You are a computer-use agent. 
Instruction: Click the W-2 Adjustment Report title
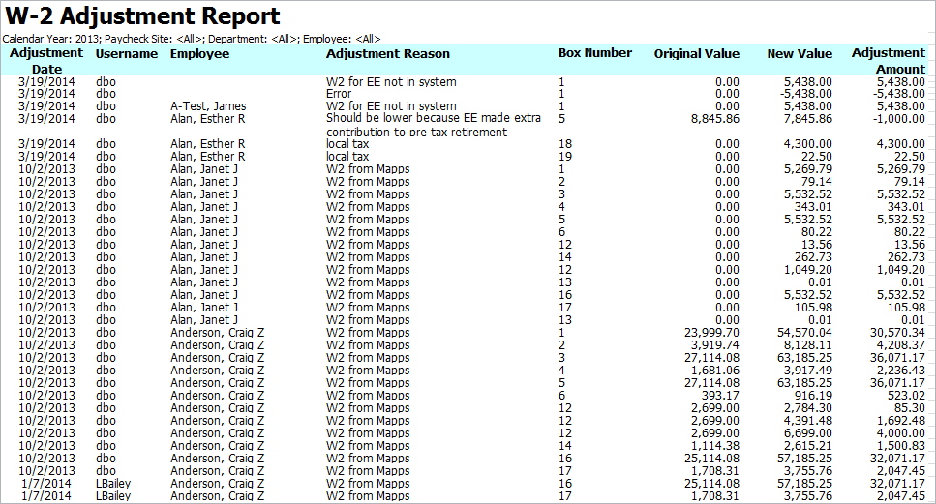(x=142, y=16)
